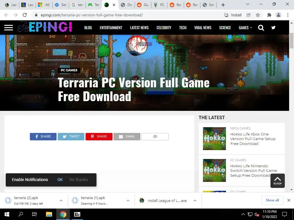Image resolution: width=294 pixels, height=220 pixels.
Task: Open BLOG in navigation
Action: point(88,28)
